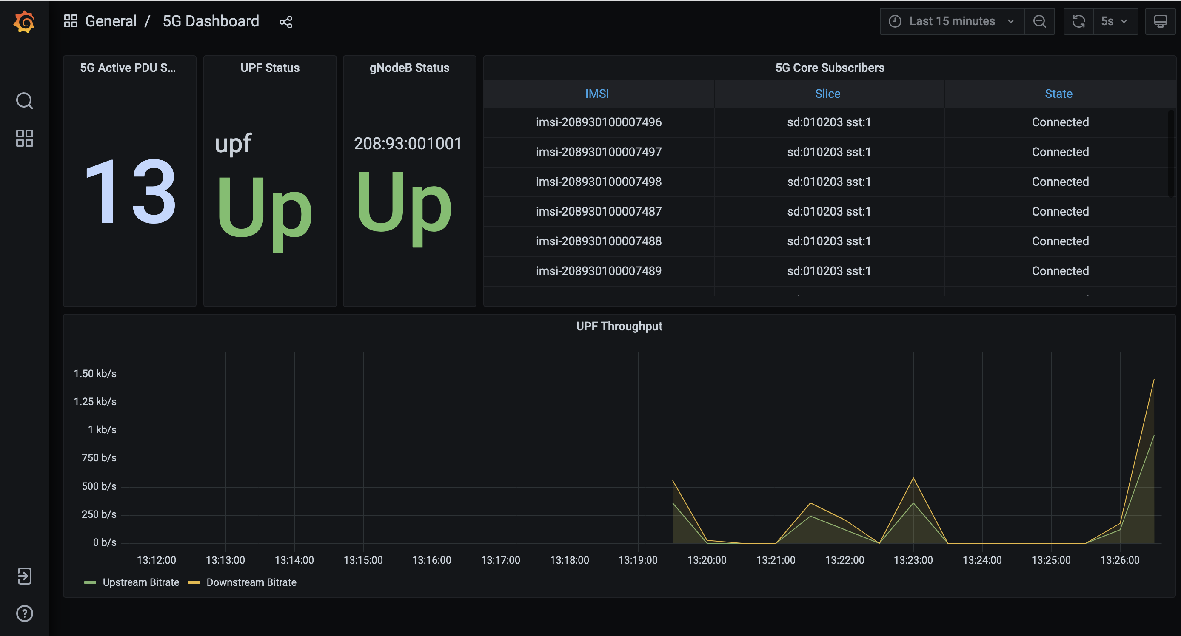This screenshot has height=636, width=1181.
Task: Open the dashboard search icon in the sidebar
Action: tap(24, 100)
